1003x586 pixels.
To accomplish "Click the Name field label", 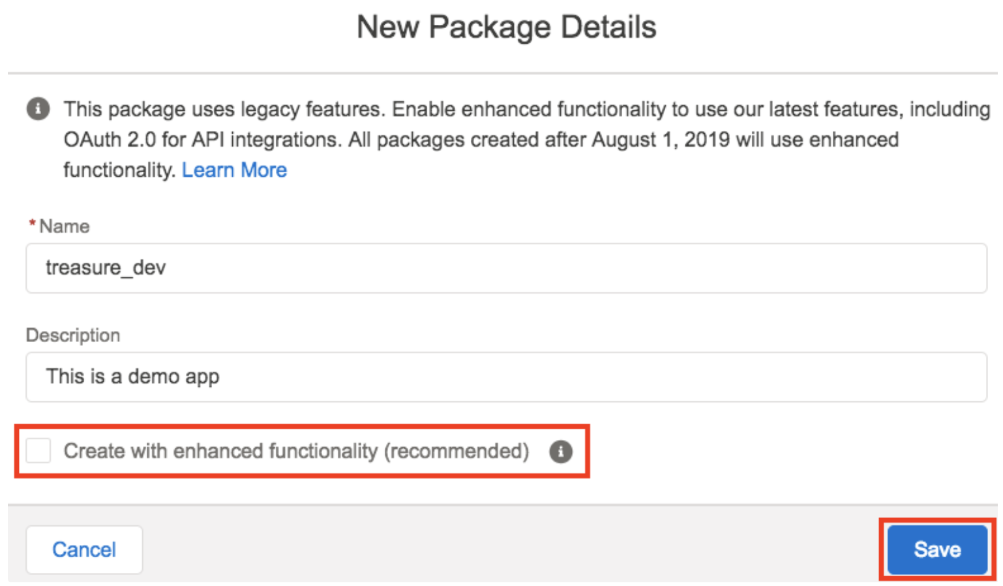I will (x=64, y=226).
